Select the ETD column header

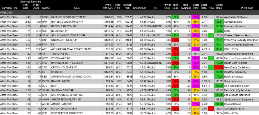155,8
